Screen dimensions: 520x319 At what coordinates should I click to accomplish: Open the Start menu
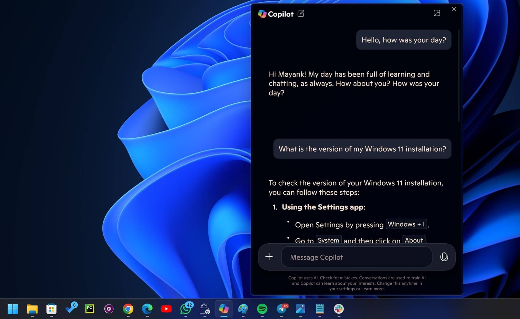[x=13, y=309]
